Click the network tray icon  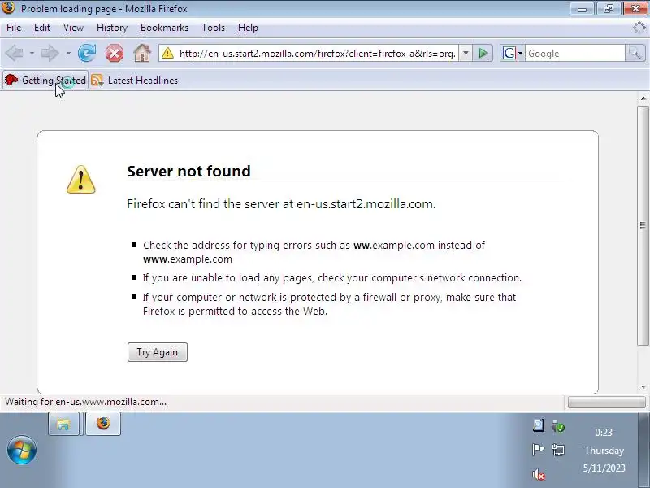click(x=558, y=450)
